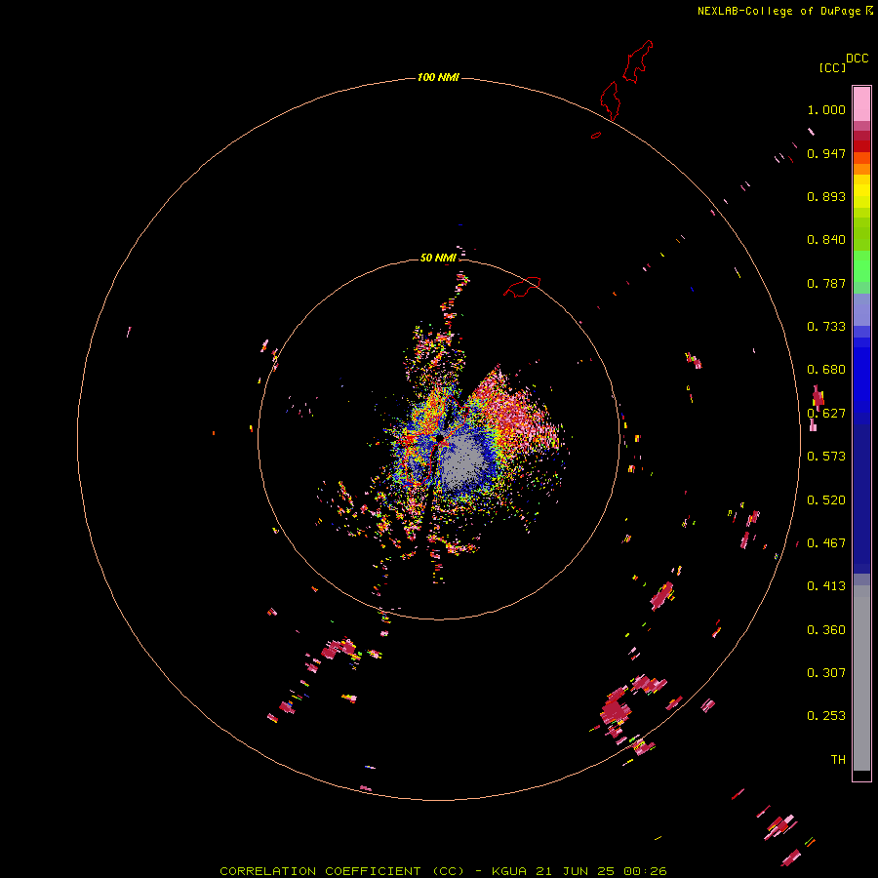Click the 1.000 color scale value
Image resolution: width=878 pixels, height=878 pixels.
(826, 109)
